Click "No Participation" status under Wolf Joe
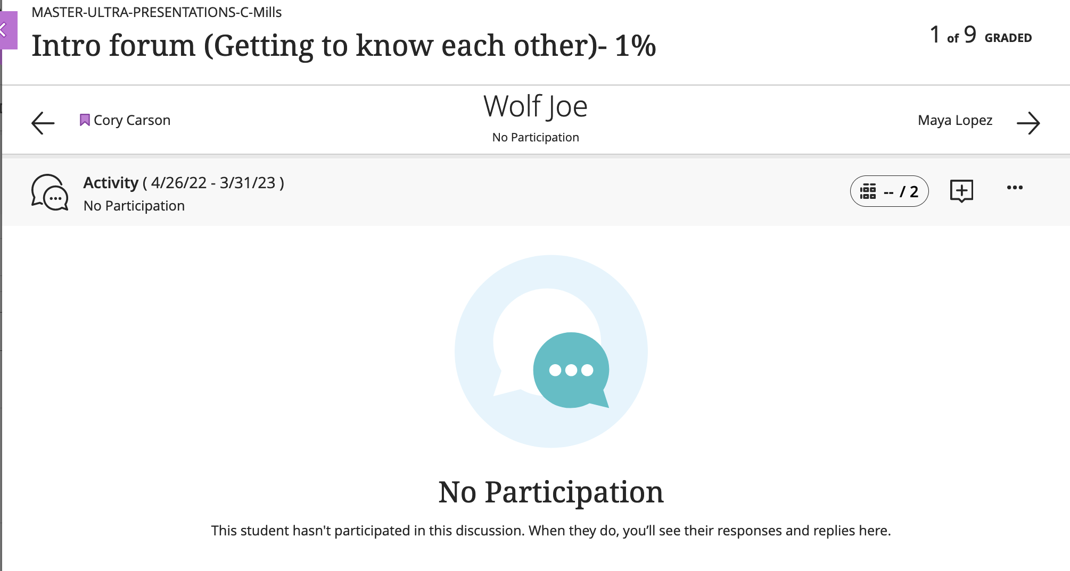This screenshot has width=1070, height=571. point(536,137)
